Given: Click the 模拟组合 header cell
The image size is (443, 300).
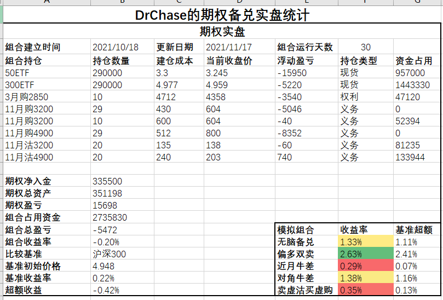Looking at the screenshot, I should tap(307, 230).
